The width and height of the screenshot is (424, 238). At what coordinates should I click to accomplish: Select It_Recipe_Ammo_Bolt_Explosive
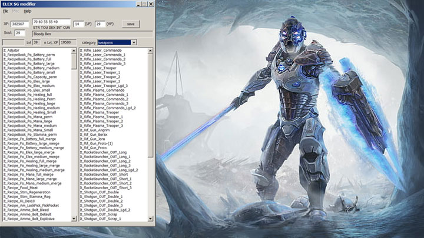pos(29,219)
